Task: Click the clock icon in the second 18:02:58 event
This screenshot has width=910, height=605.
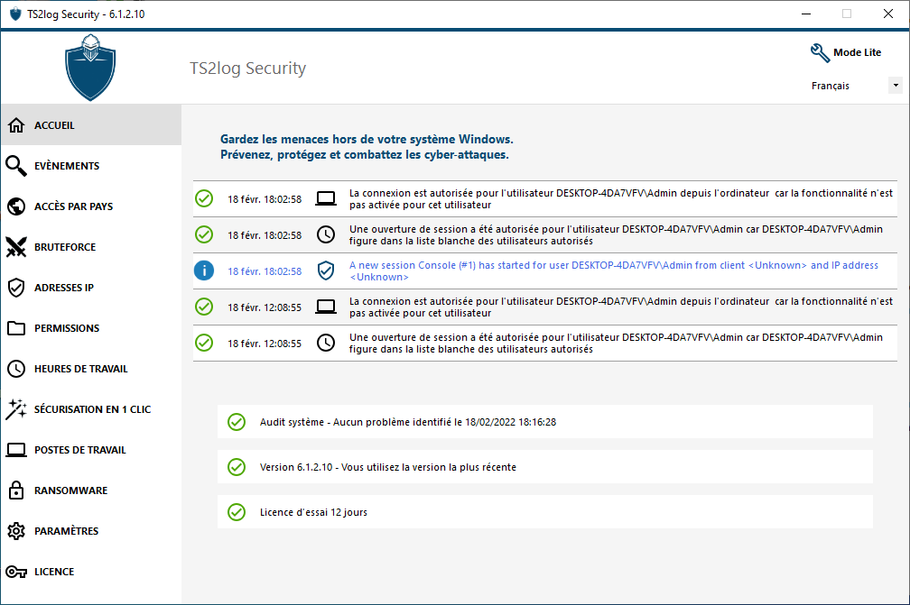Action: pyautogui.click(x=326, y=234)
